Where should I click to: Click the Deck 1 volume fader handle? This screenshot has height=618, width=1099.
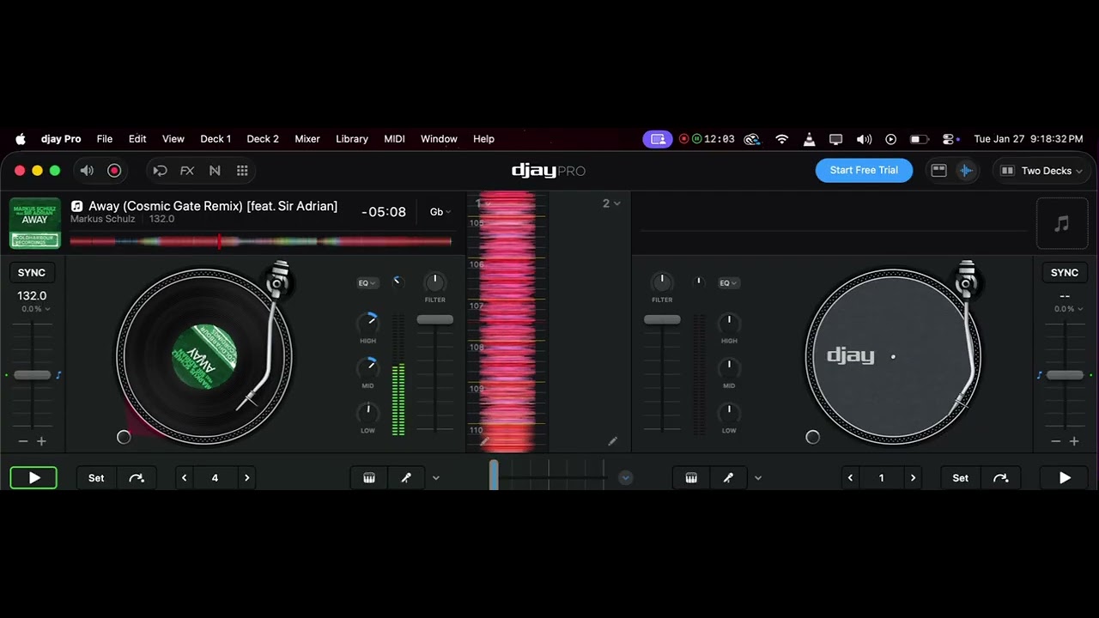tap(435, 319)
